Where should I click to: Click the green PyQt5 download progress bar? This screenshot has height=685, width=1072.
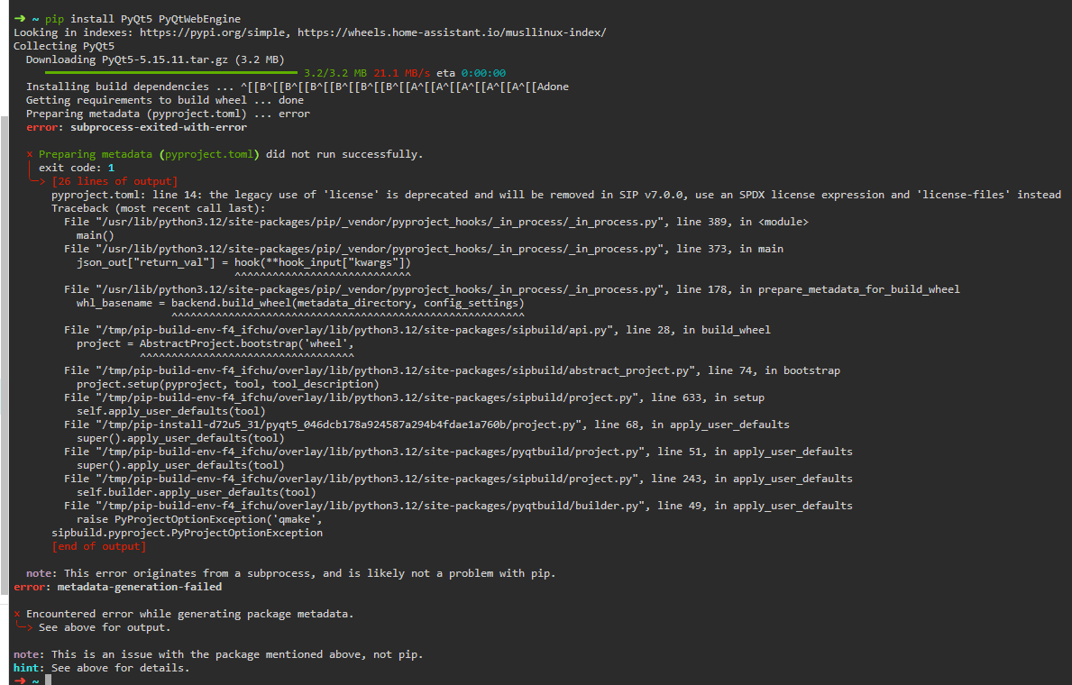[x=170, y=73]
